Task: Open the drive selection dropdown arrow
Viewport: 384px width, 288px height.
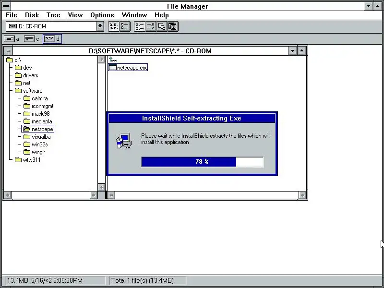Action: click(x=100, y=26)
